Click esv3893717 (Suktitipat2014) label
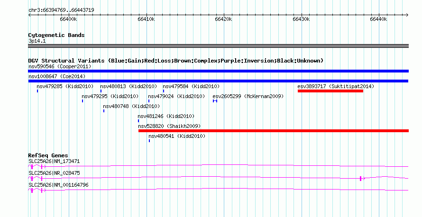Image resolution: width=422 pixels, height=217 pixels. pyautogui.click(x=336, y=86)
